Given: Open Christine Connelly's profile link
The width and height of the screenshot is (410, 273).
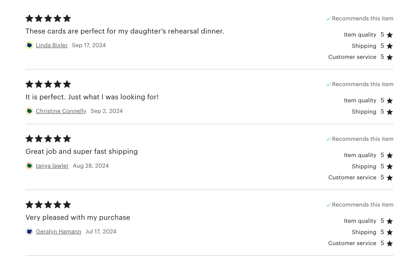Looking at the screenshot, I should [61, 111].
